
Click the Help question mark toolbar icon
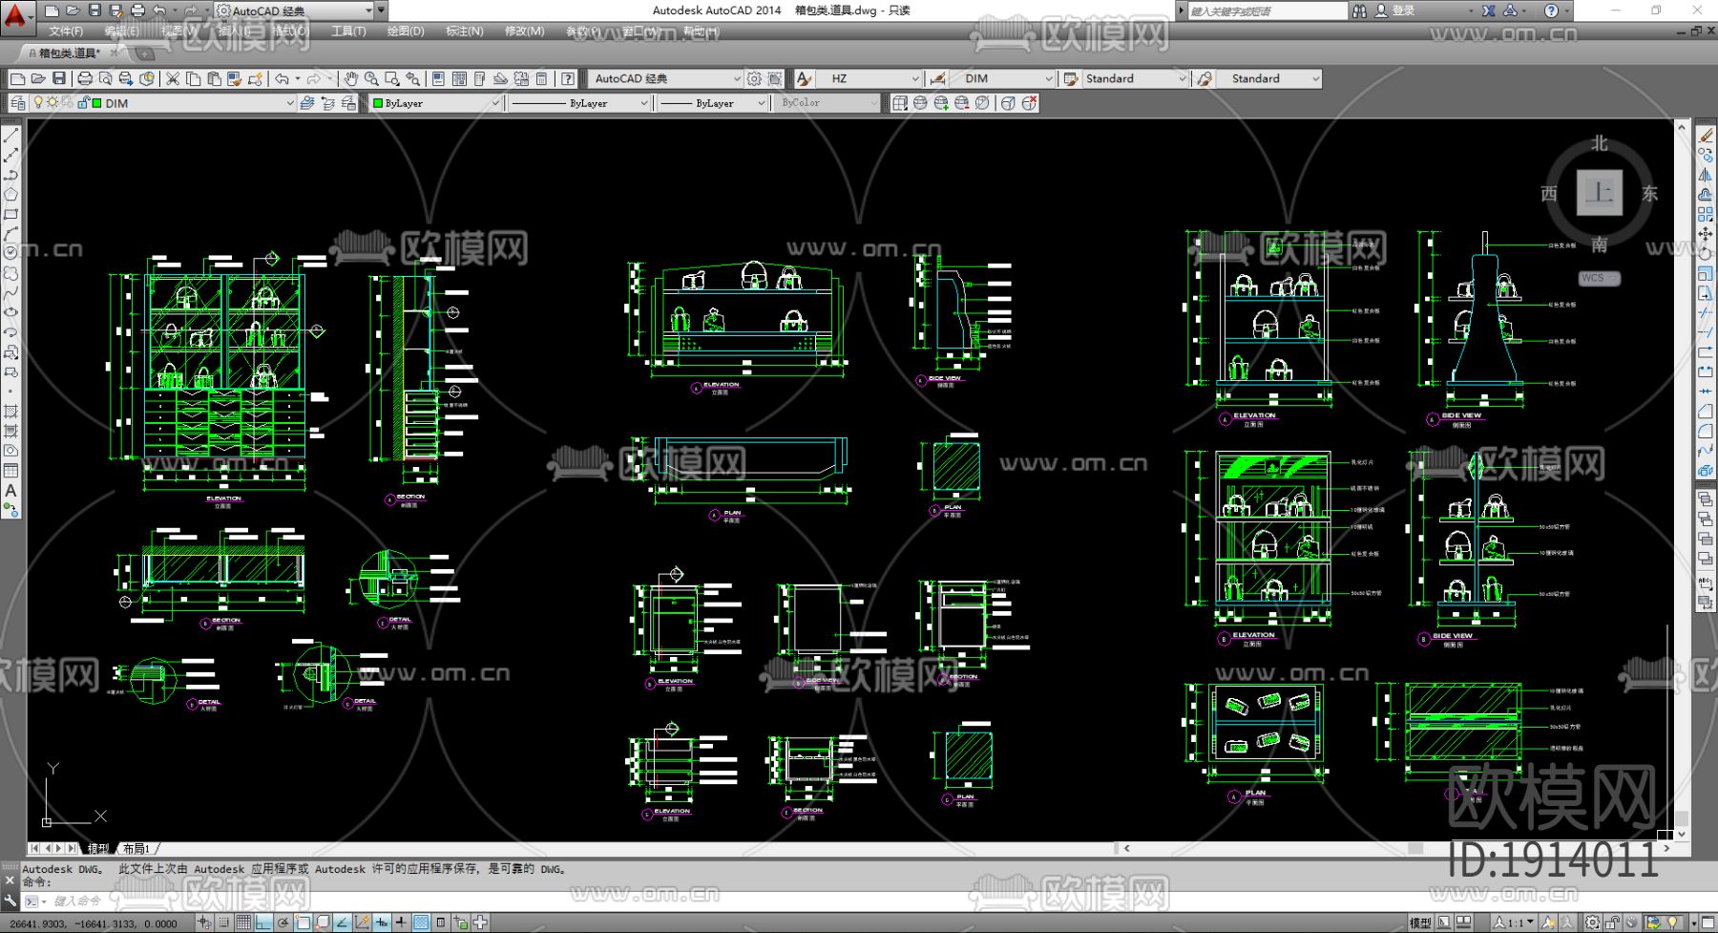point(568,78)
